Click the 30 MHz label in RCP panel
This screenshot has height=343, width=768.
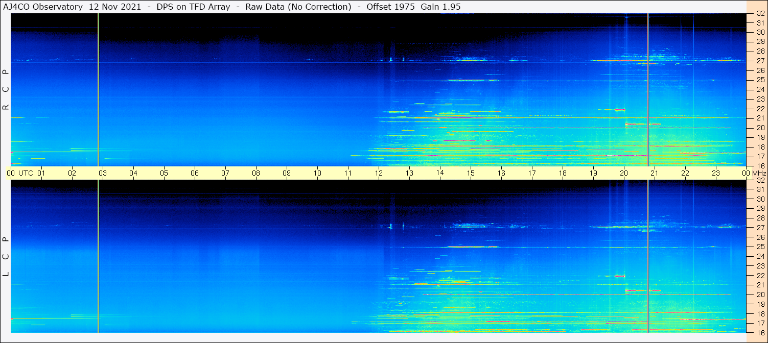[x=760, y=32]
